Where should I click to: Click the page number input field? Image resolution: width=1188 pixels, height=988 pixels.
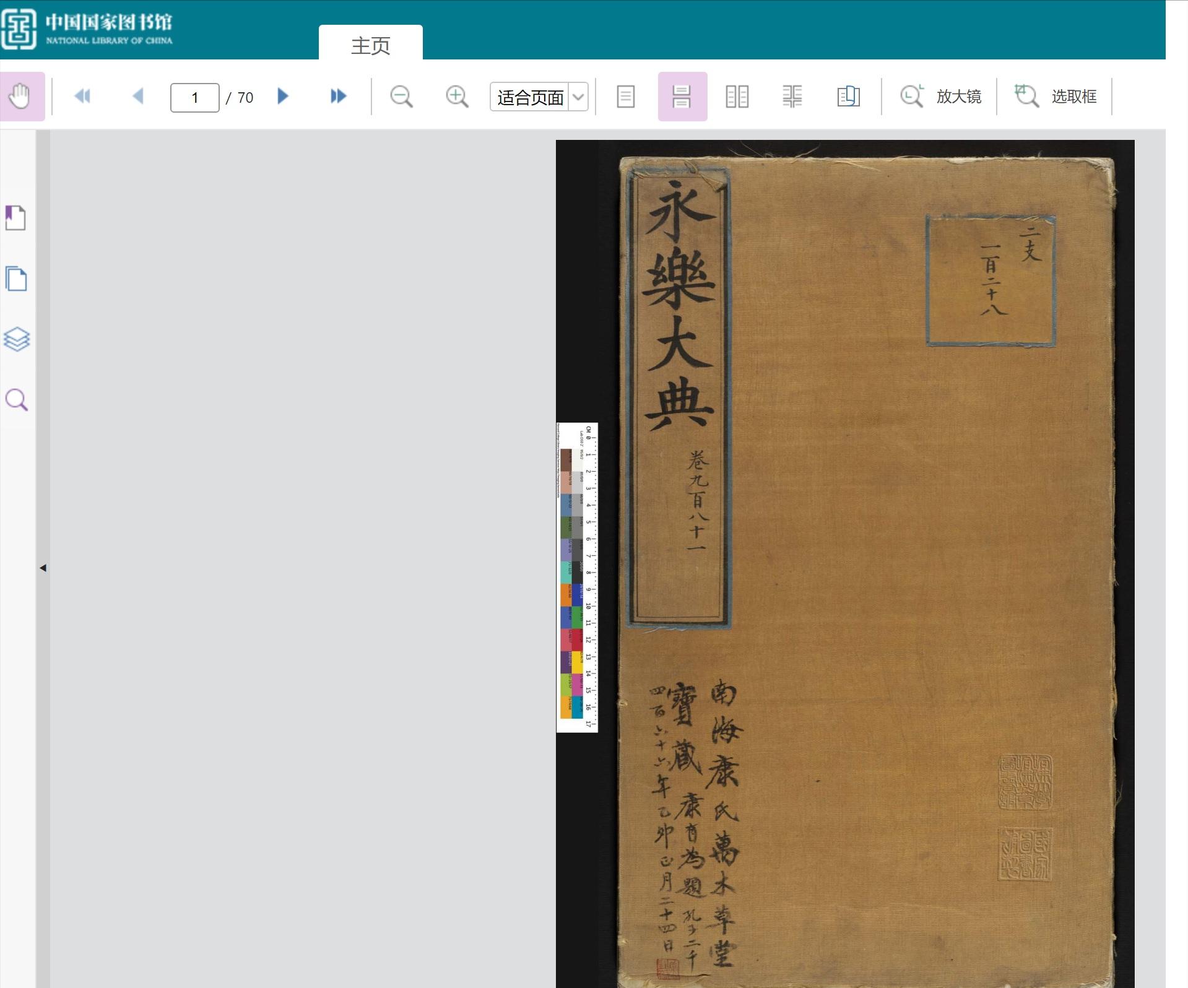[x=194, y=97]
